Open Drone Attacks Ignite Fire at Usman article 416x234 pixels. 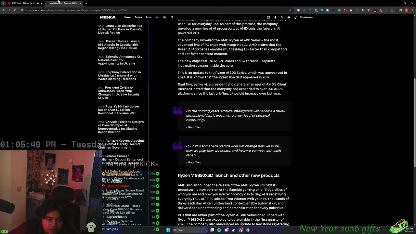click(x=120, y=29)
